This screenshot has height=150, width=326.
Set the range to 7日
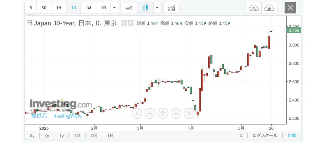pyautogui.click(x=93, y=136)
